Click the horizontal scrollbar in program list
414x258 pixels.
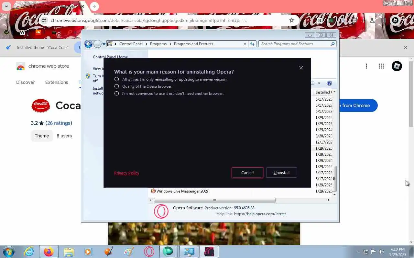(x=214, y=200)
